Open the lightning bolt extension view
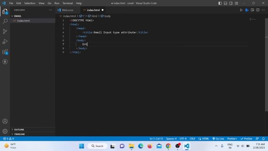 tap(5, 62)
